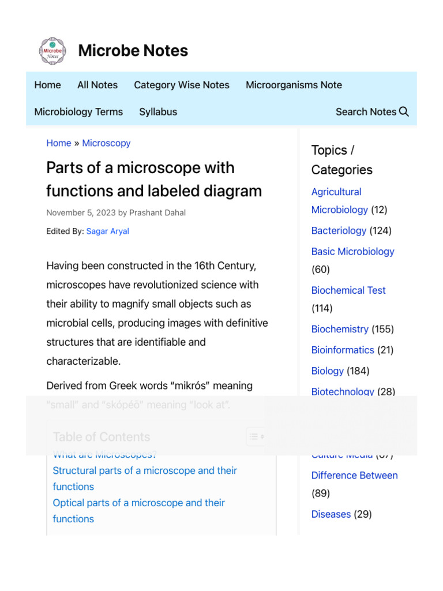This screenshot has height=591, width=443.
Task: Browse the Biochemical Test category
Action: click(x=348, y=290)
